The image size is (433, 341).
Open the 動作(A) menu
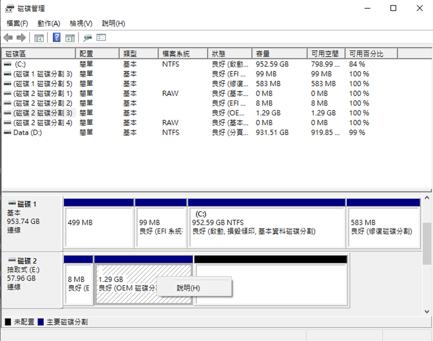49,23
